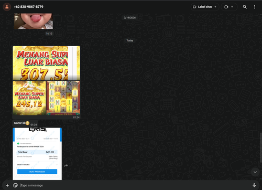The width and height of the screenshot is (262, 190).
Task: Open the 307,52 Menang Super image
Action: (47, 63)
